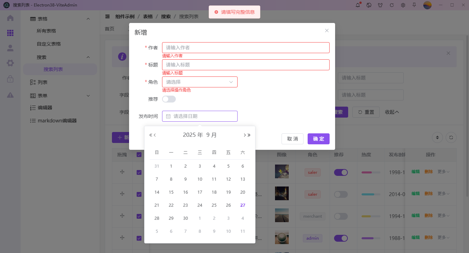Switch interface language via the 中/En icon
This screenshot has height=253, width=469.
369,5
